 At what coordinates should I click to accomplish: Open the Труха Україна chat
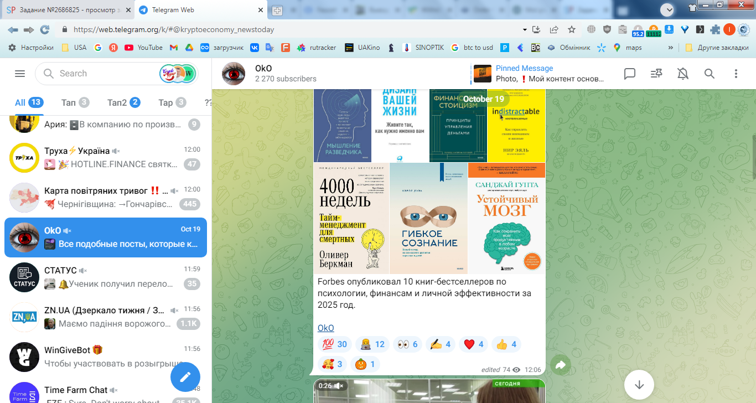106,157
